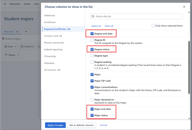Enable Only show selected items
192x130 pixels.
click(x=153, y=26)
